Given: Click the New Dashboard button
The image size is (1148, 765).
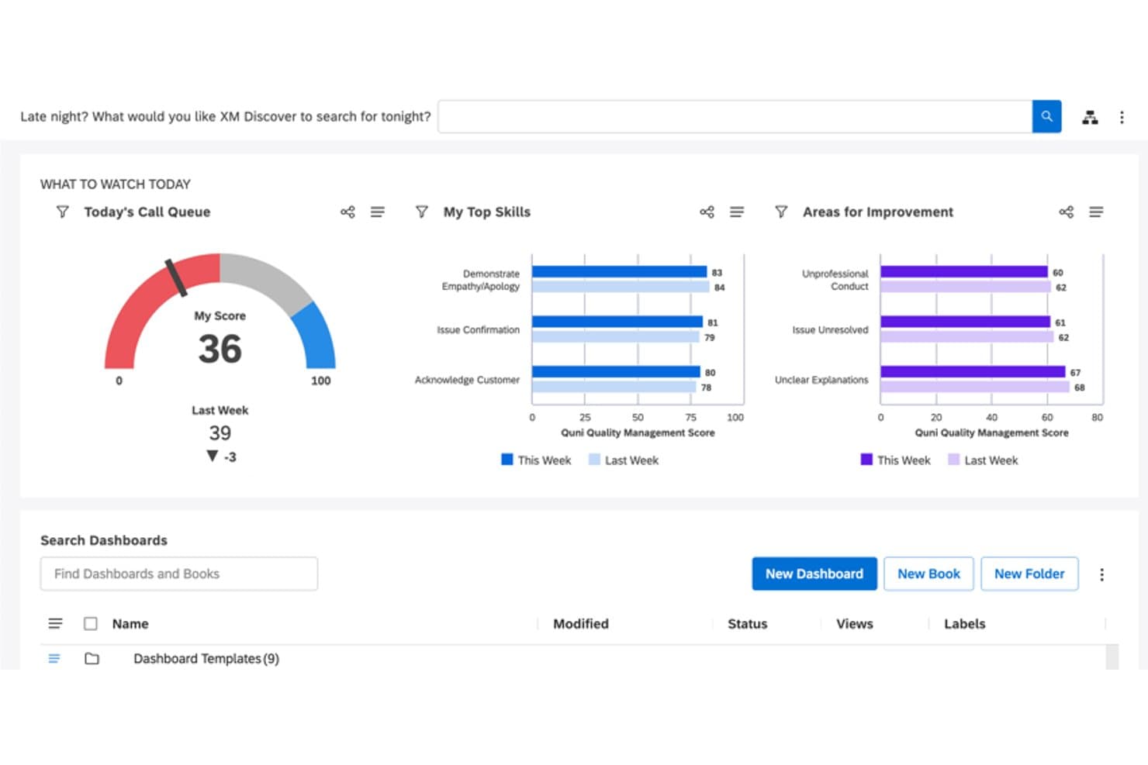Looking at the screenshot, I should 814,574.
